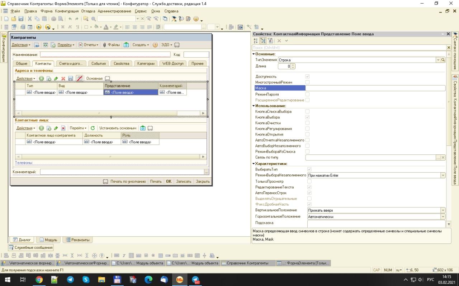Collapse the Использование properties section
The height and width of the screenshot is (286, 459).
pyautogui.click(x=253, y=106)
